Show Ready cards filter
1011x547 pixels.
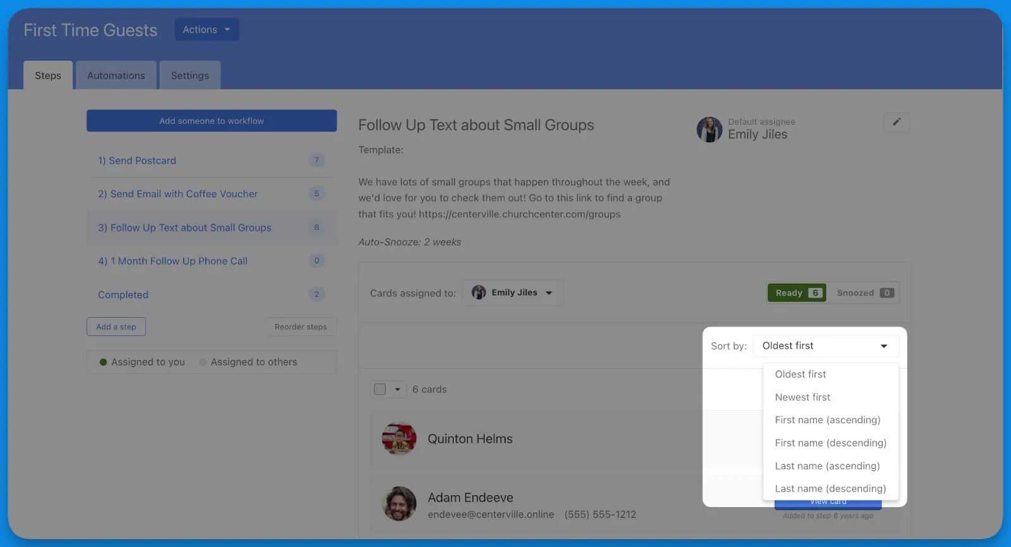pos(796,293)
